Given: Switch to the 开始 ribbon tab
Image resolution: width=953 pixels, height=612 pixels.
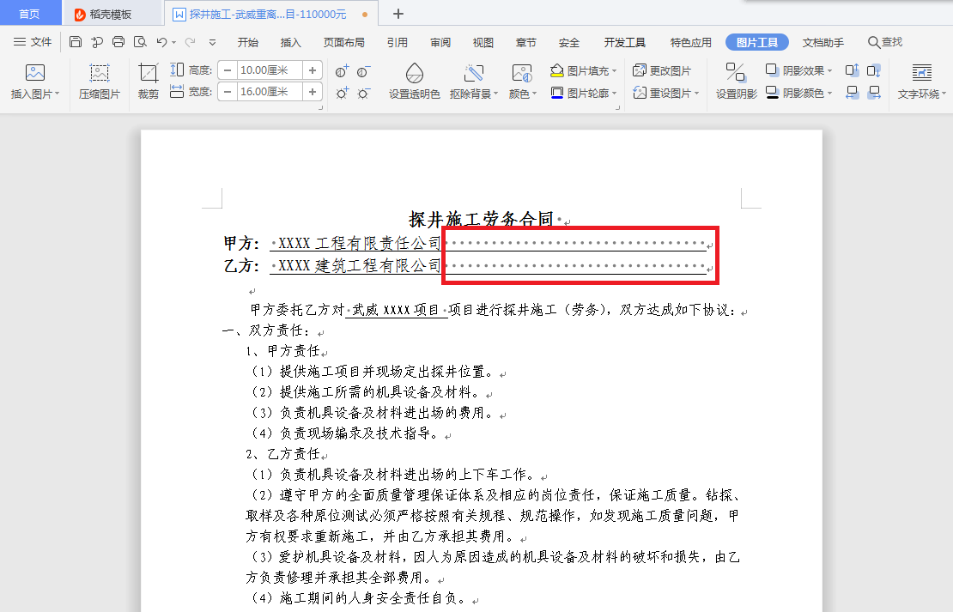Looking at the screenshot, I should click(x=248, y=42).
